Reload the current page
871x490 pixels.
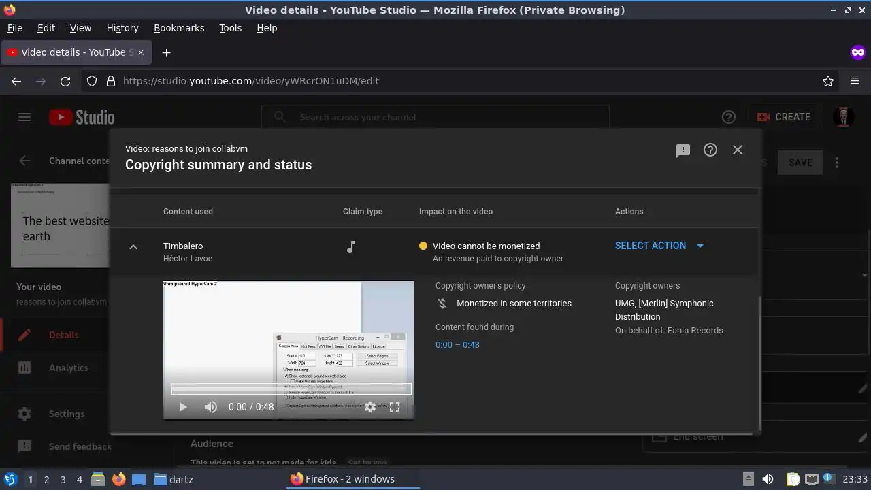pos(65,81)
